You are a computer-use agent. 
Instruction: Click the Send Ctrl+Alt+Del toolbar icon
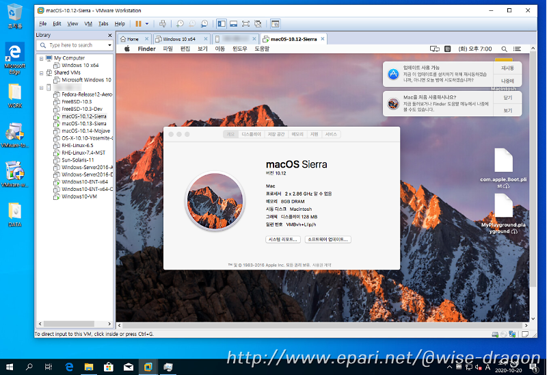pos(163,24)
